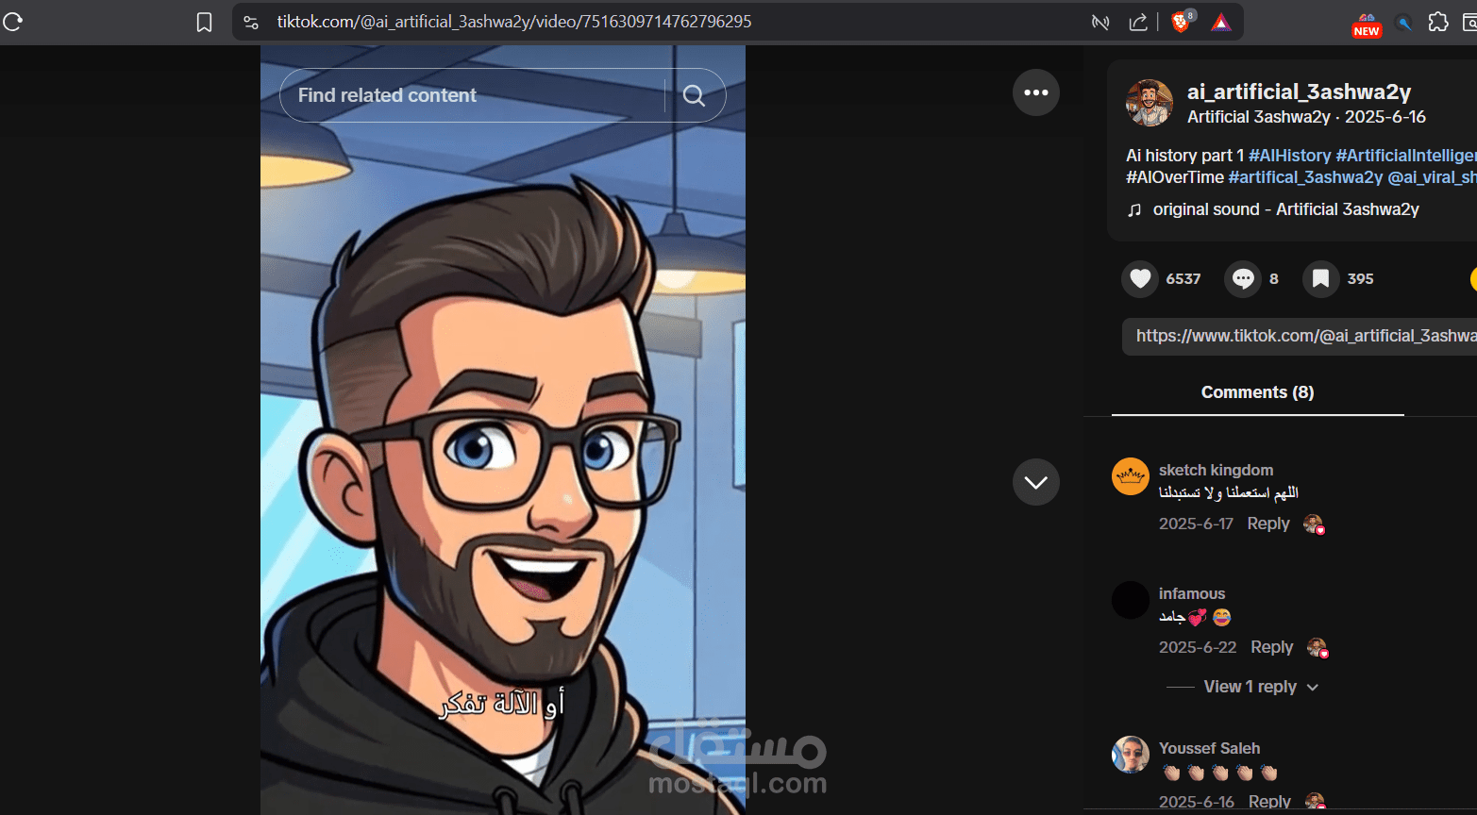Open the Brave Rewards triangle icon
This screenshot has height=815, width=1477.
coord(1221,22)
